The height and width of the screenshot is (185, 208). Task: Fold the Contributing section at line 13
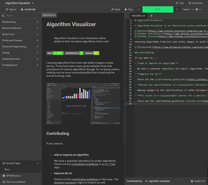coord(133,53)
